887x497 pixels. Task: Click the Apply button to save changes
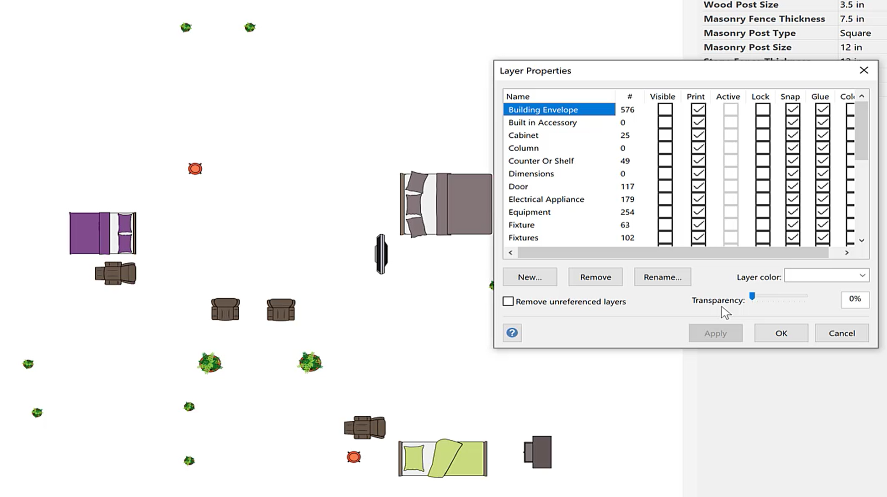(x=715, y=333)
